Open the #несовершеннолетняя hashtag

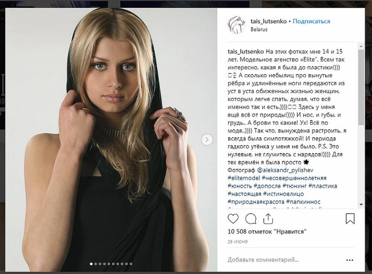tap(294, 178)
